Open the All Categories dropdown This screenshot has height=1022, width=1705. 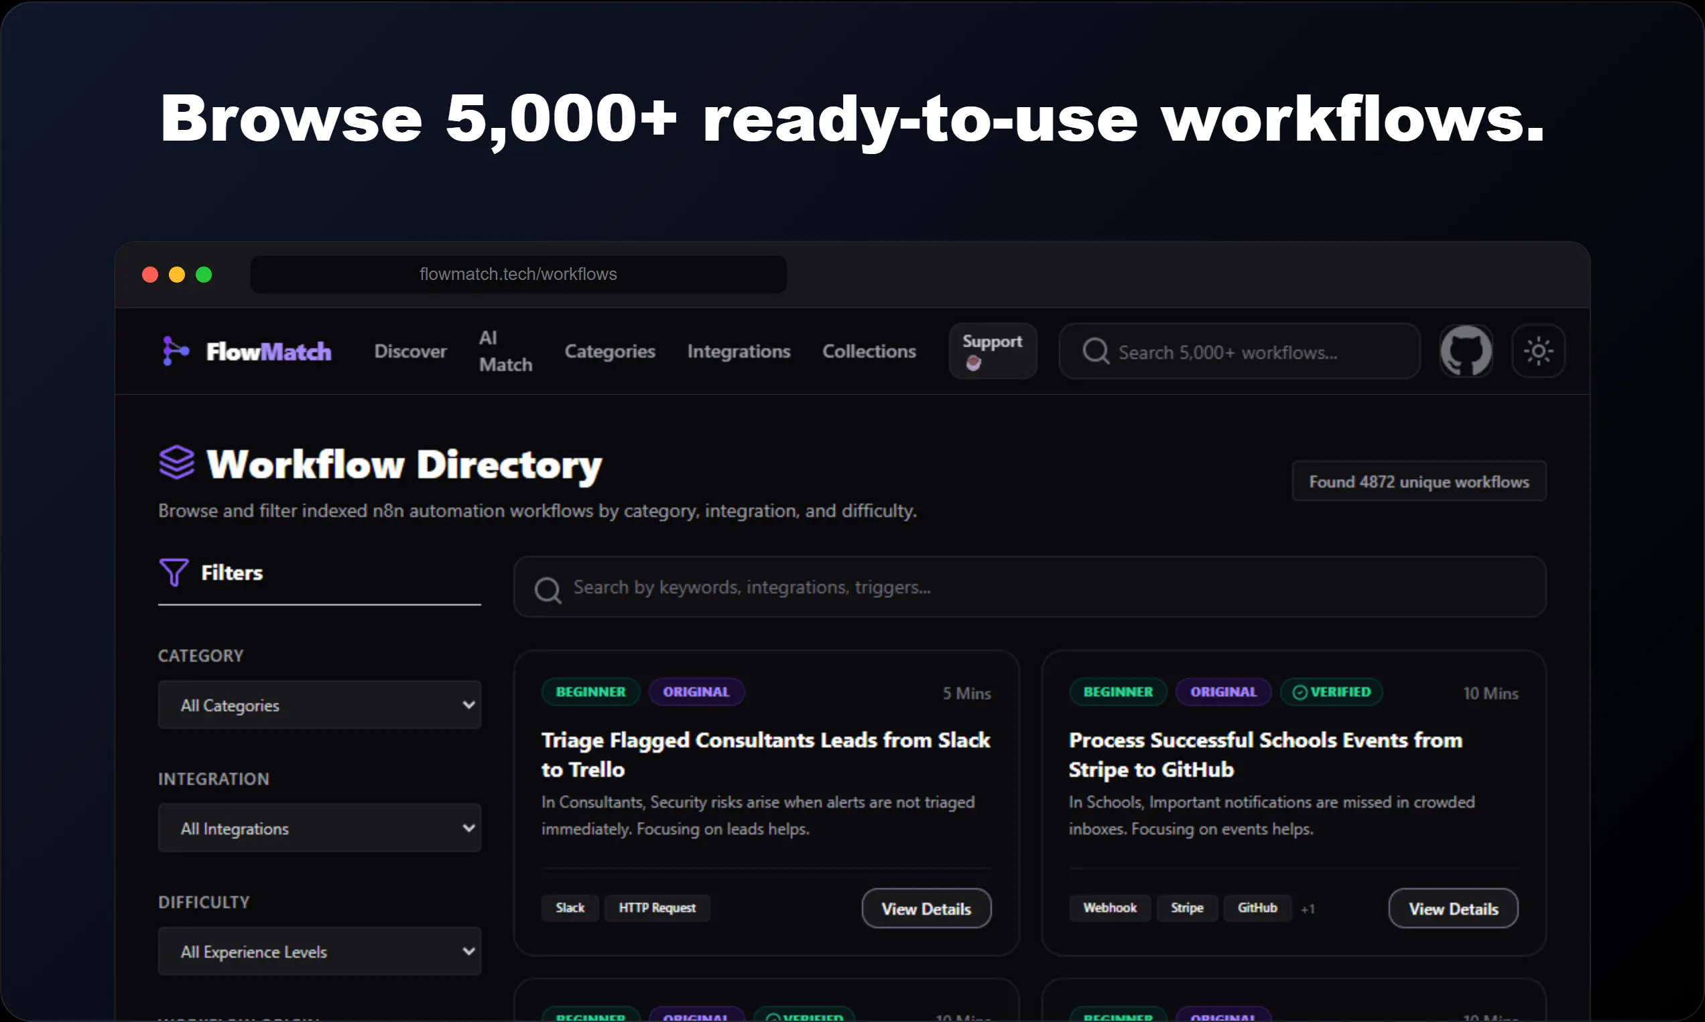[320, 705]
